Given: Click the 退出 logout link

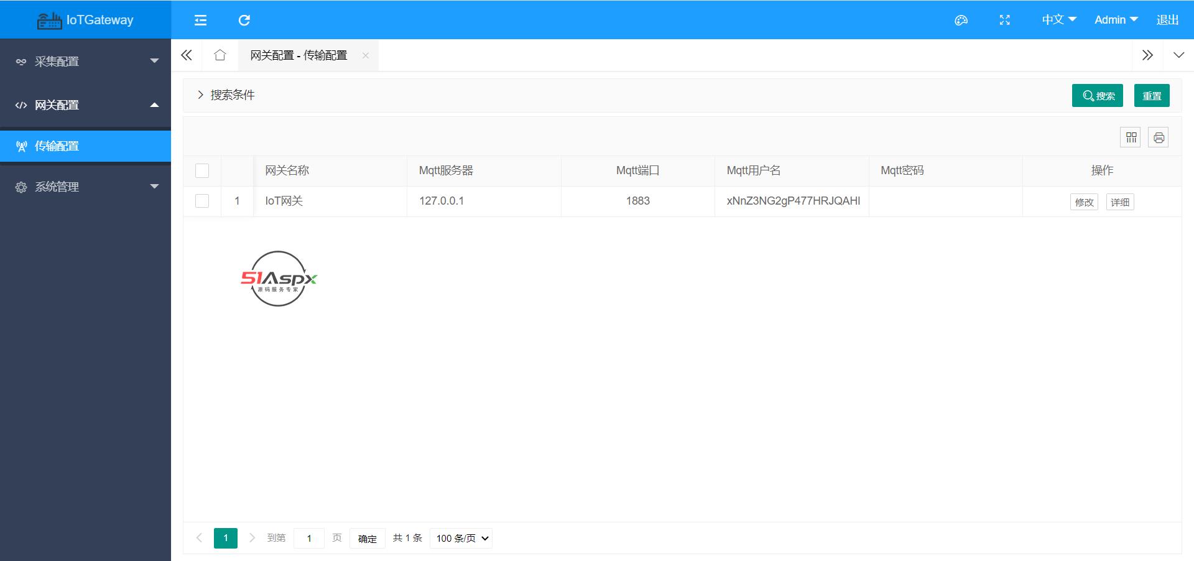Looking at the screenshot, I should 1167,20.
